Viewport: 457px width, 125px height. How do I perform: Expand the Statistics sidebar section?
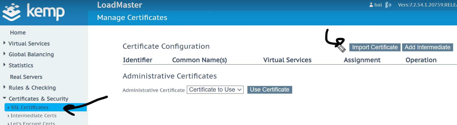[x=21, y=65]
